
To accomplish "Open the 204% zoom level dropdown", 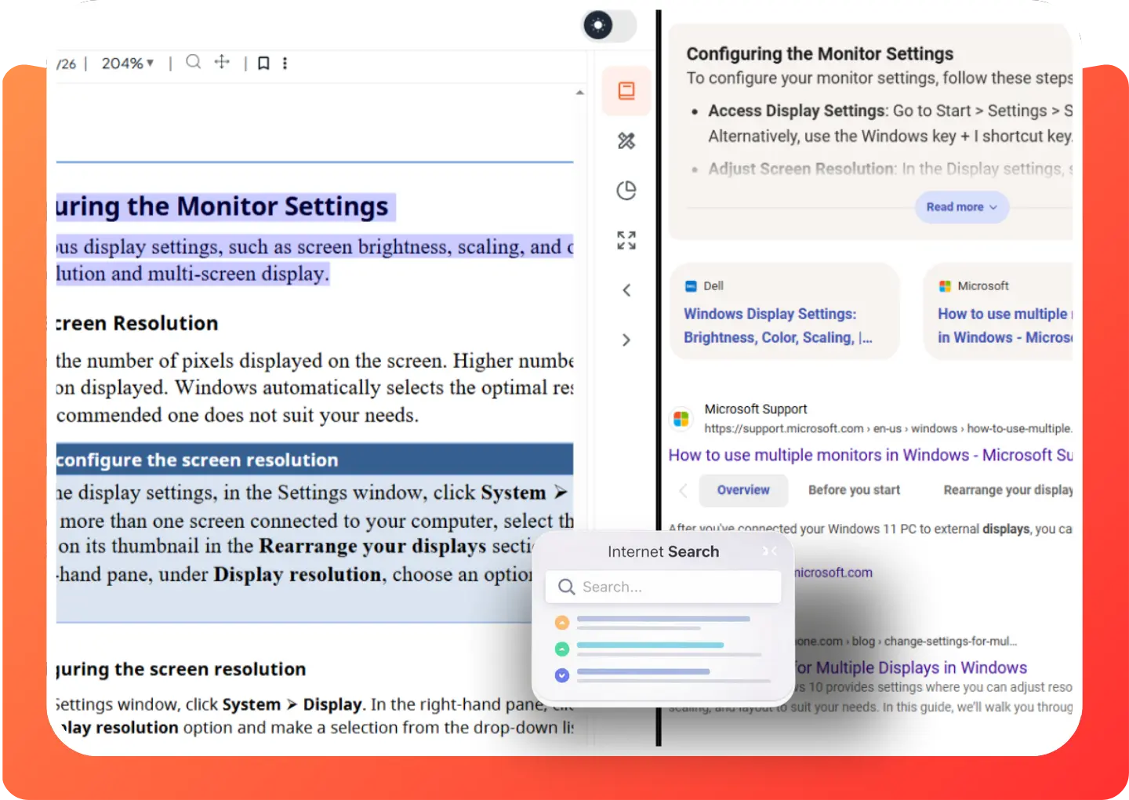I will [128, 64].
